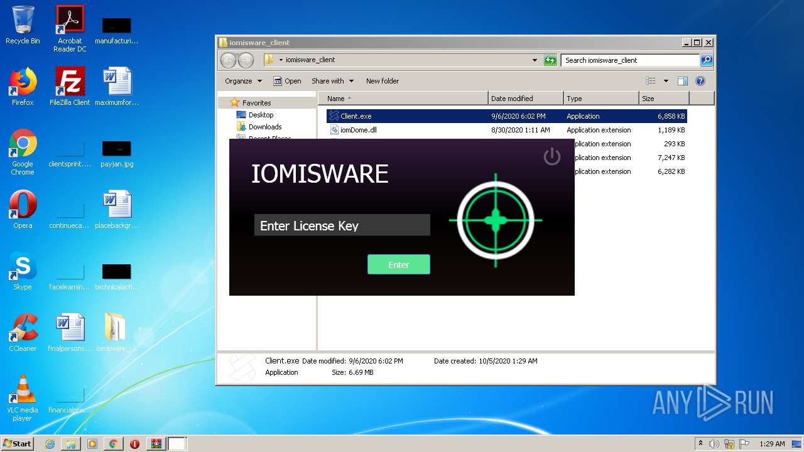Click the volume speaker tray icon
This screenshot has height=452, width=804.
(x=714, y=444)
